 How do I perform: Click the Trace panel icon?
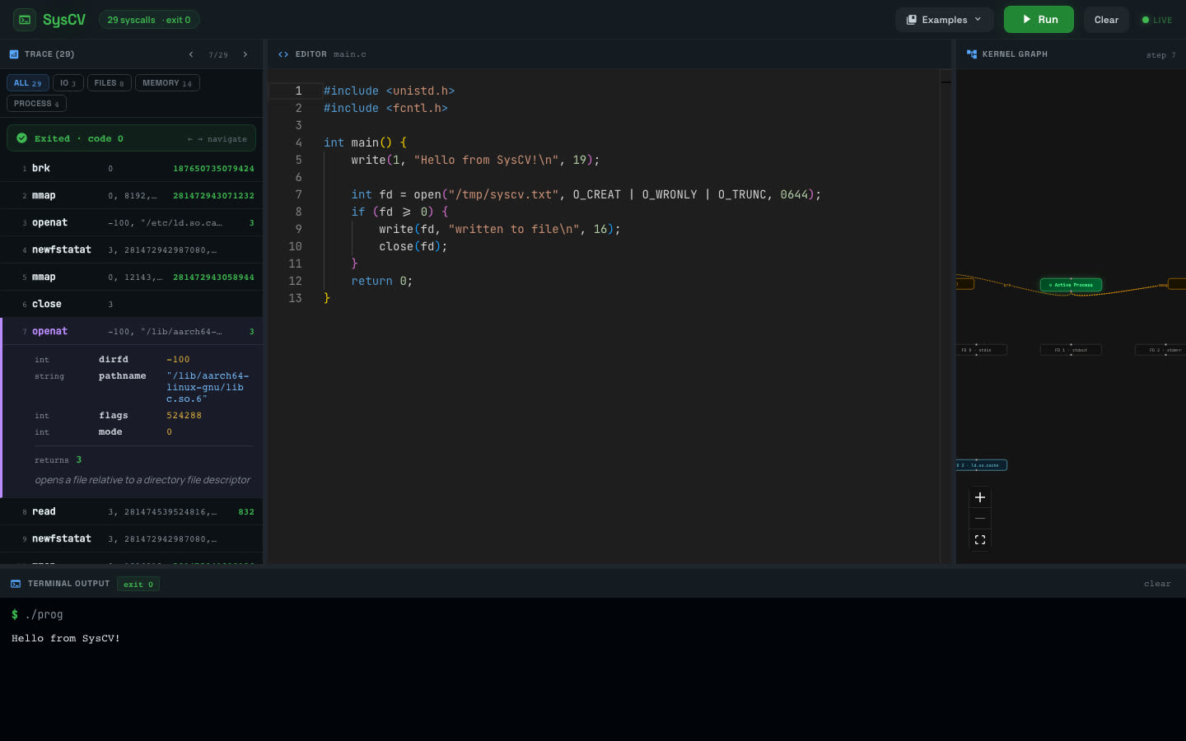pyautogui.click(x=14, y=54)
